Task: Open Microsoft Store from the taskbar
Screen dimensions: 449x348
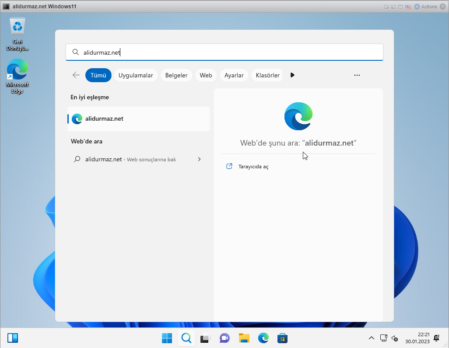Action: tap(282, 338)
